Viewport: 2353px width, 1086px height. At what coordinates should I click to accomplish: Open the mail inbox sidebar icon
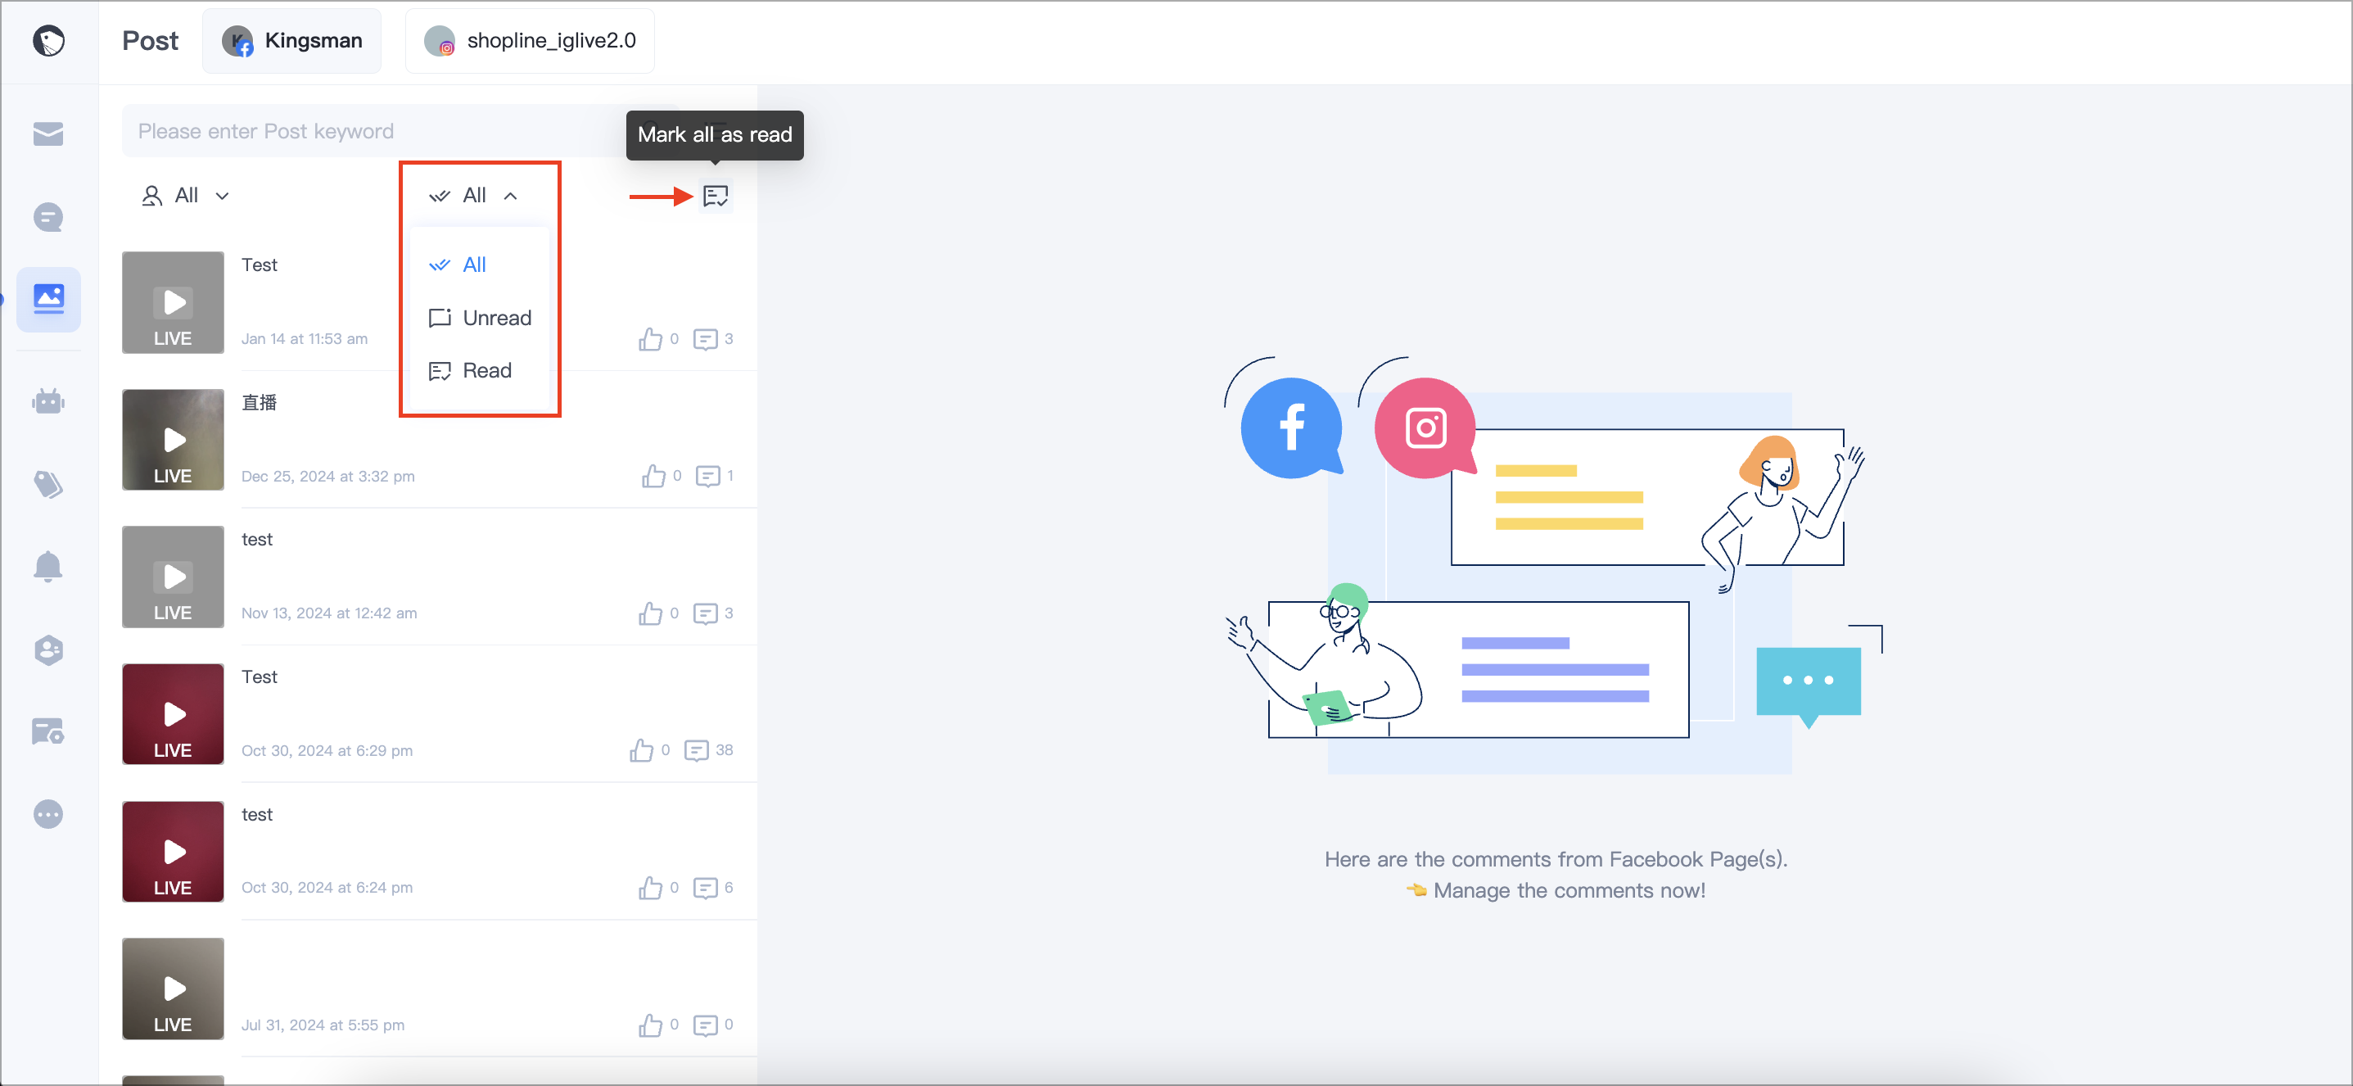[48, 134]
